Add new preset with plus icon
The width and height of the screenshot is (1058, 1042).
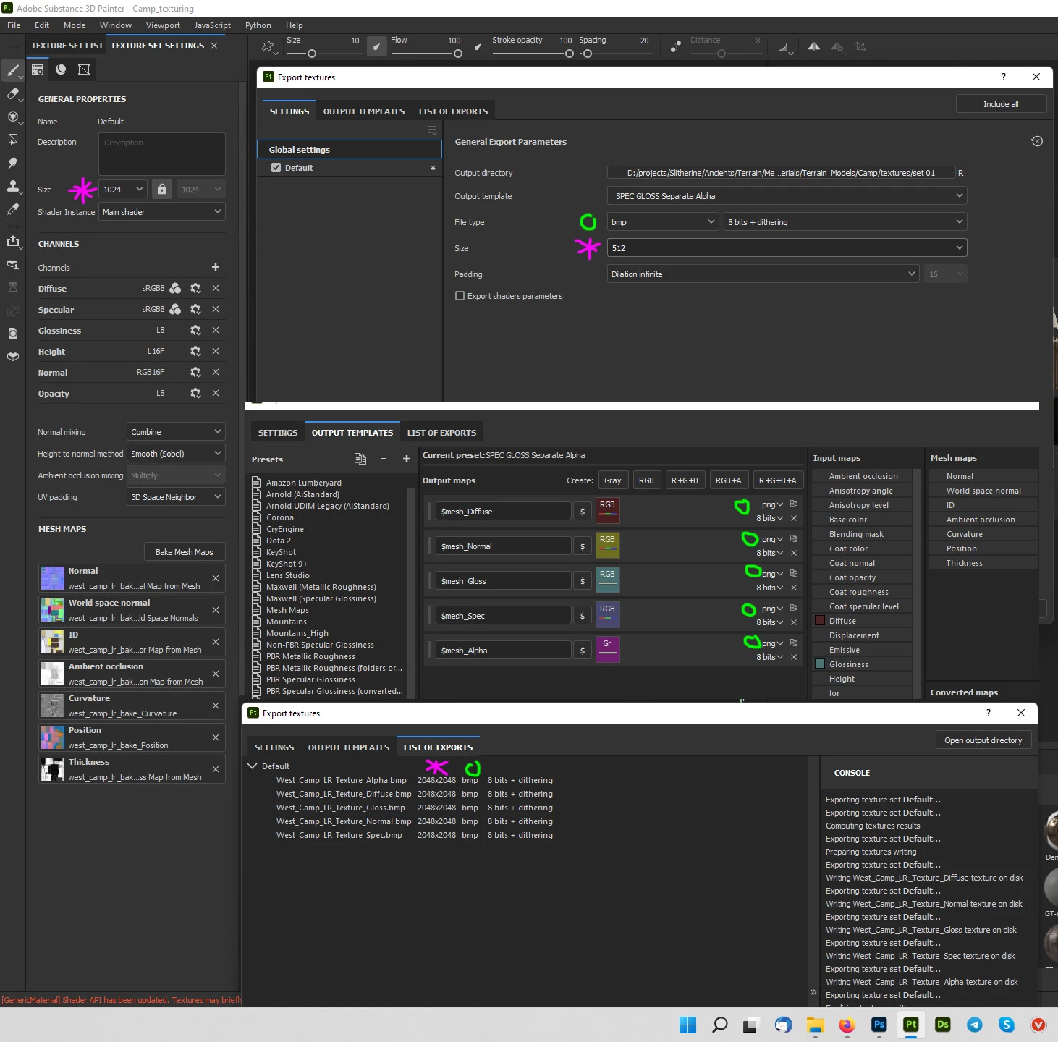point(407,459)
